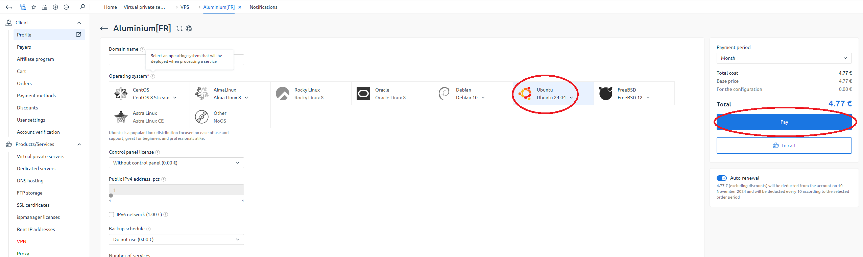This screenshot has width=863, height=257.
Task: Open VPN link in sidebar
Action: (22, 241)
